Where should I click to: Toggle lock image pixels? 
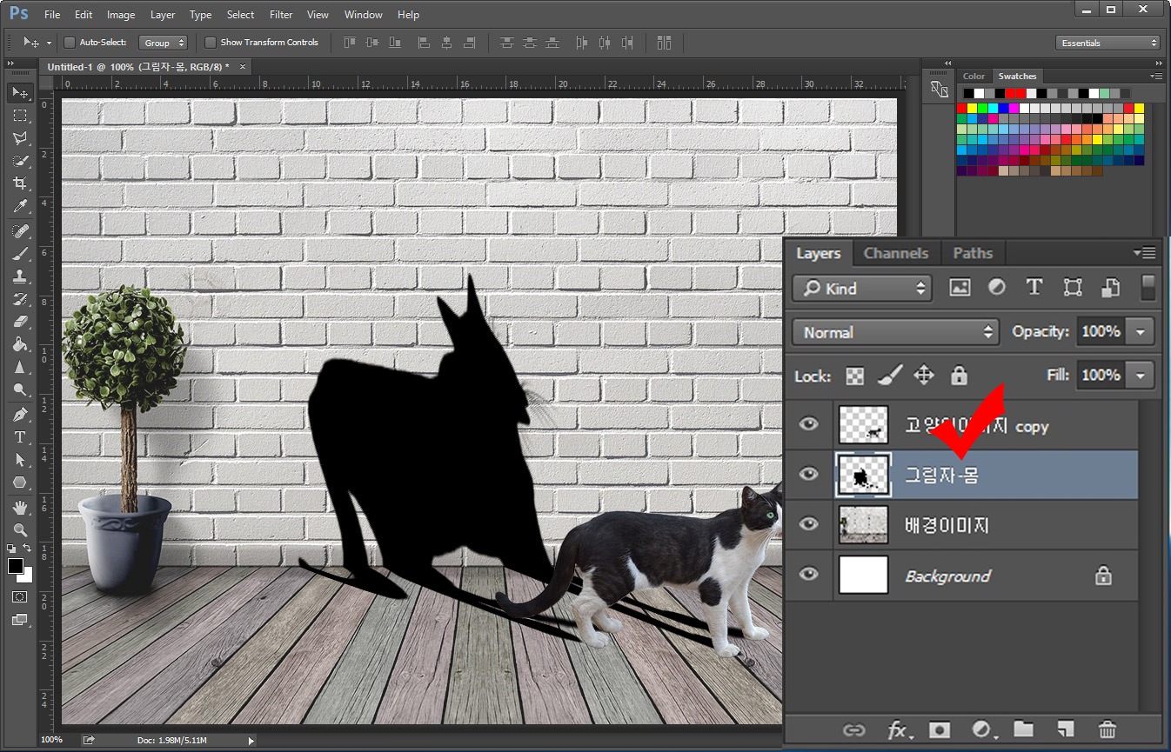(889, 376)
